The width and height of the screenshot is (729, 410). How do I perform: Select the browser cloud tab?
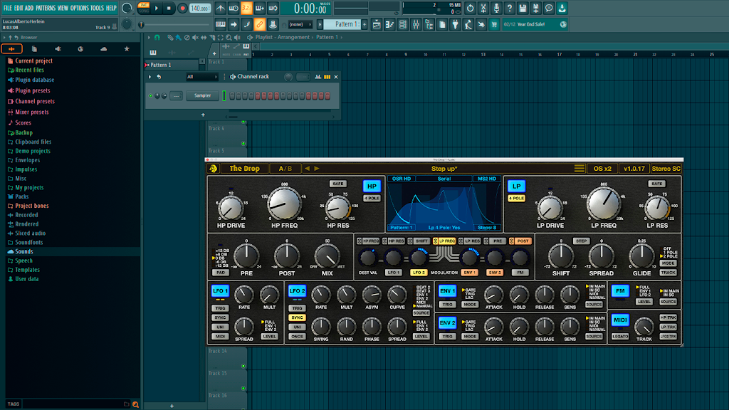click(103, 49)
